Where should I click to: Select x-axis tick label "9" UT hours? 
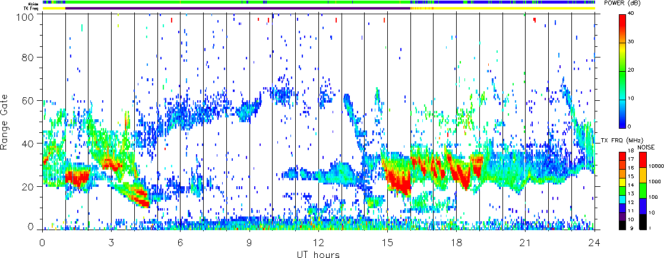coord(249,243)
